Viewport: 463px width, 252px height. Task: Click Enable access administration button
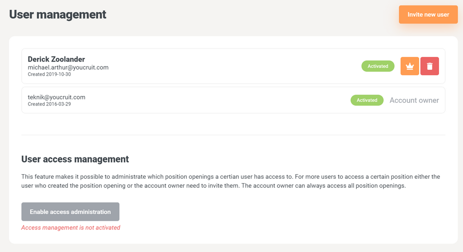tap(70, 212)
